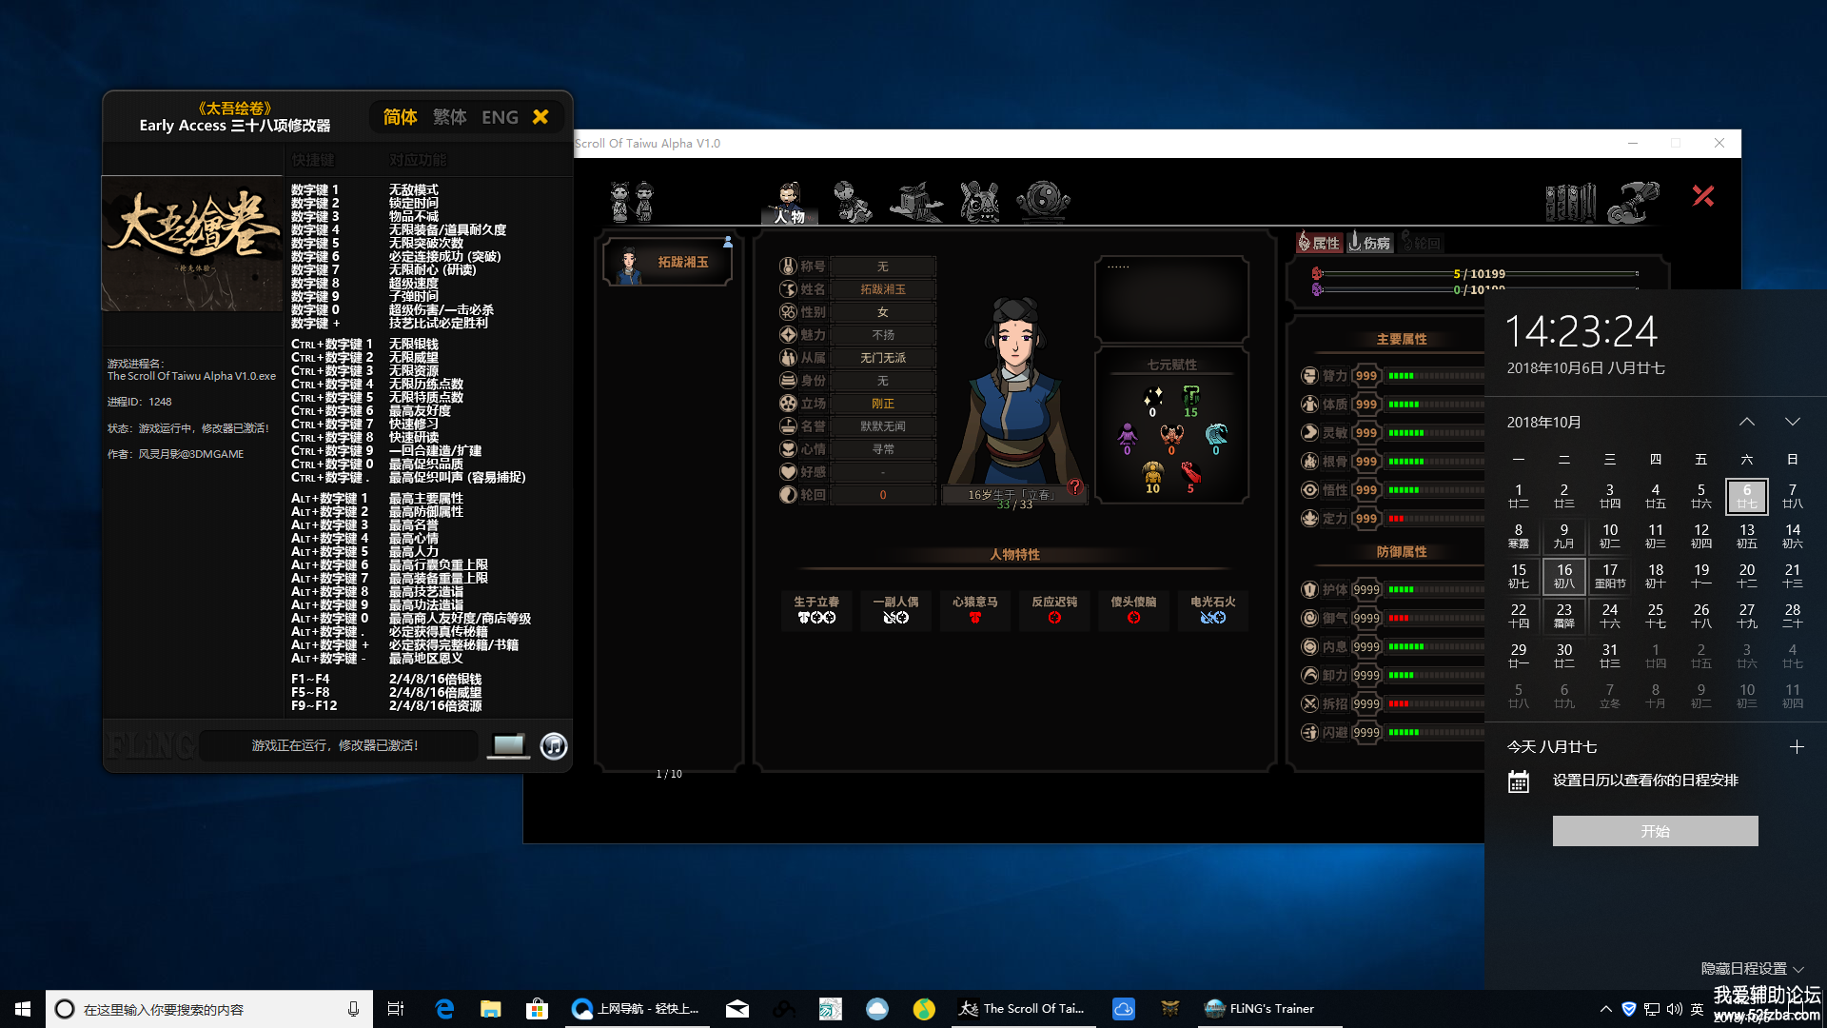The image size is (1827, 1028).
Task: Select the 生于立春 trait
Action: [x=816, y=609]
